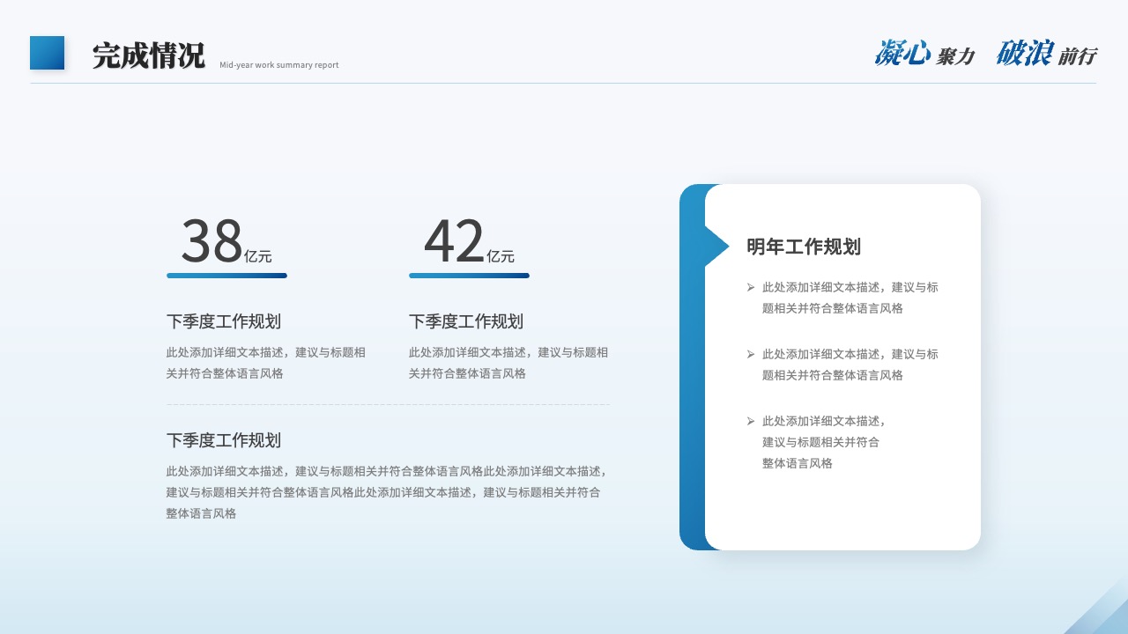
Task: Select the 完成情况 slide title
Action: click(148, 55)
